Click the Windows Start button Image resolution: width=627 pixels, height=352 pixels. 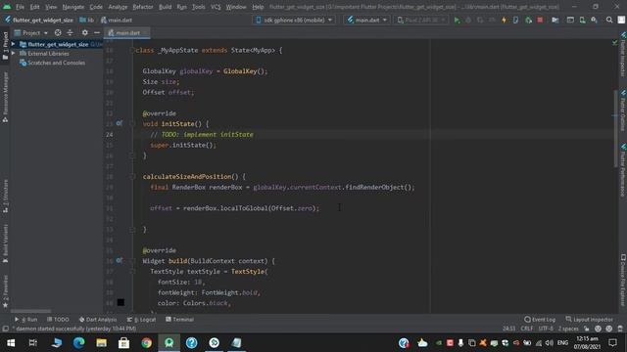click(x=11, y=343)
